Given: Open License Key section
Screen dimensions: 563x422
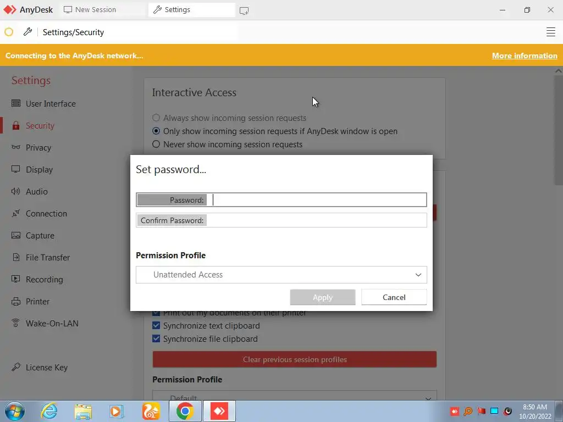Looking at the screenshot, I should click(47, 368).
